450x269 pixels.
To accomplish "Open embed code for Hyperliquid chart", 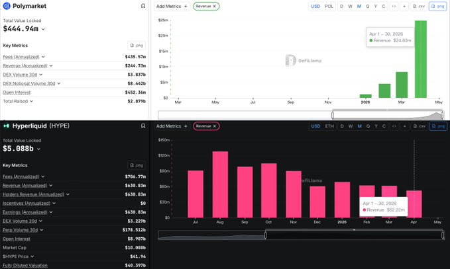I will (394, 126).
